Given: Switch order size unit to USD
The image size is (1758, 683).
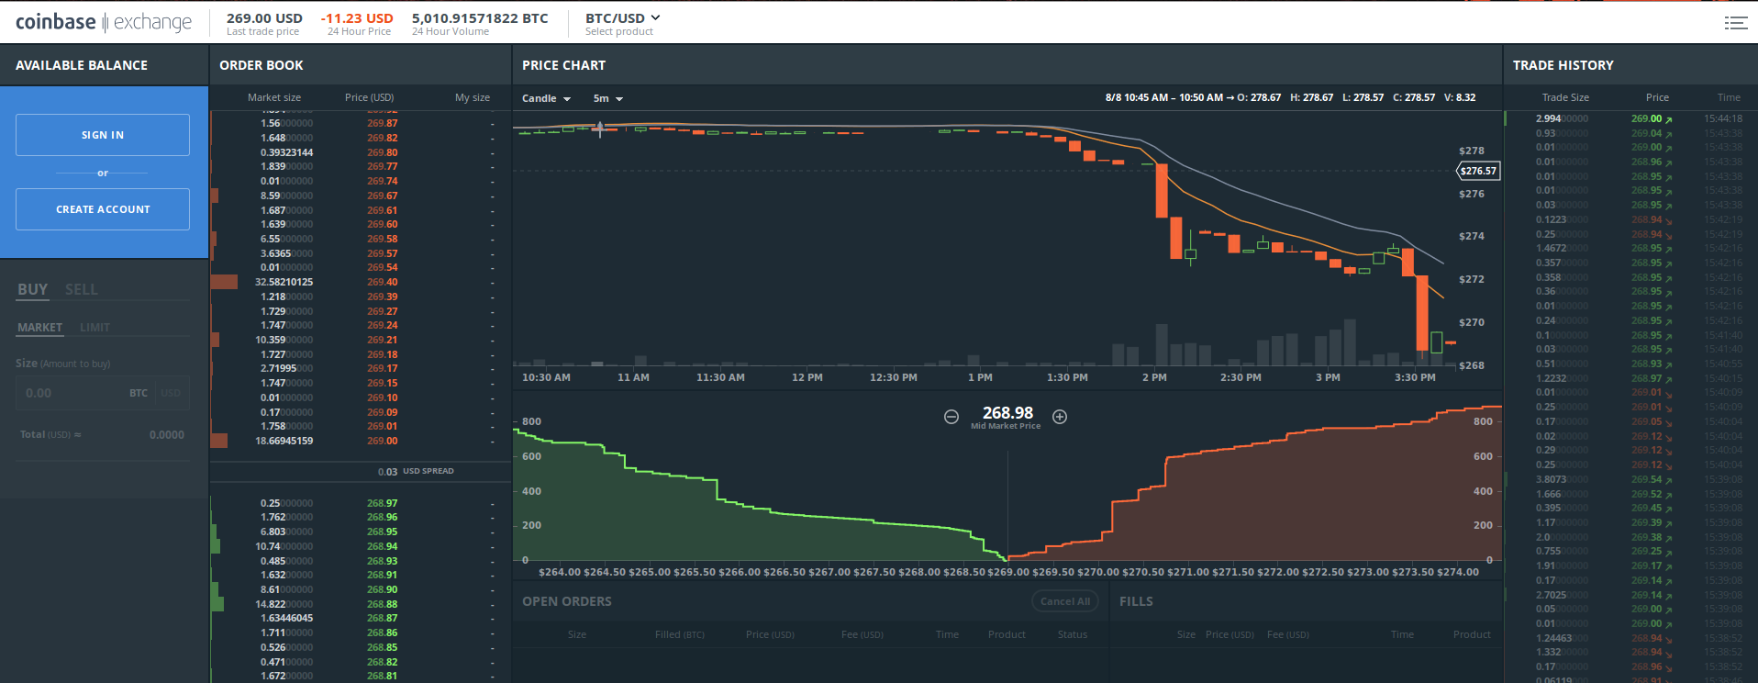Looking at the screenshot, I should click(171, 393).
